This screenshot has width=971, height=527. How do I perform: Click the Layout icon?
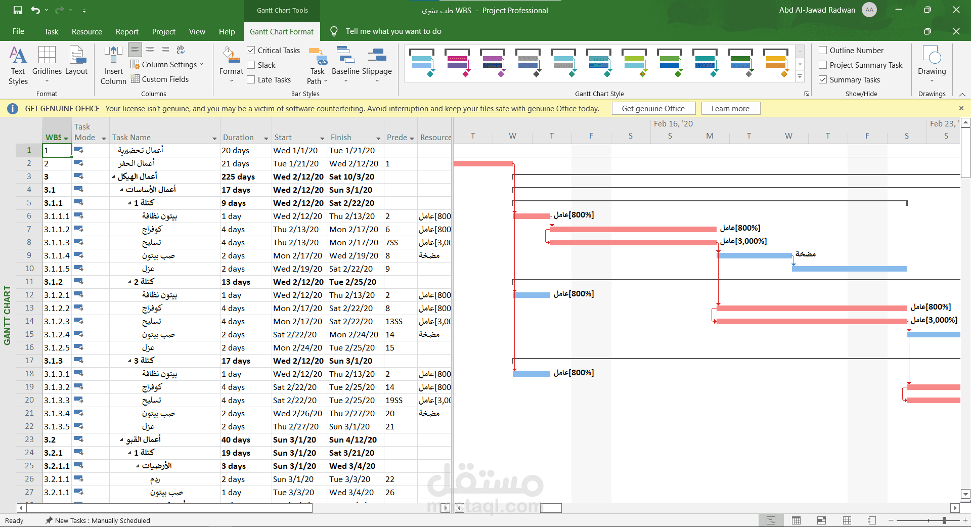[x=76, y=60]
